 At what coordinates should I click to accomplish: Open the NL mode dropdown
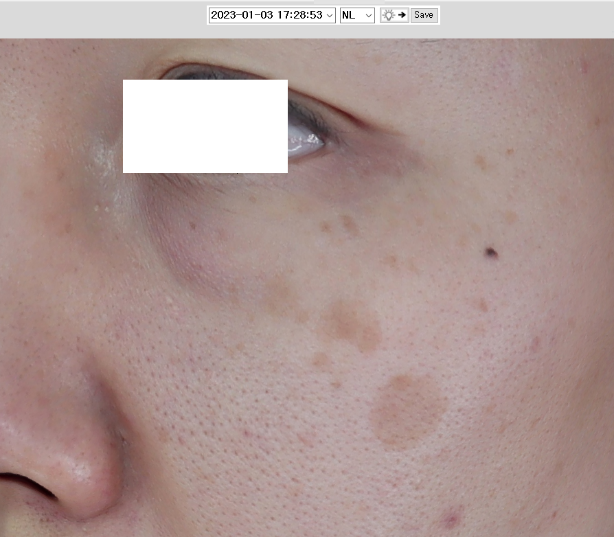357,15
